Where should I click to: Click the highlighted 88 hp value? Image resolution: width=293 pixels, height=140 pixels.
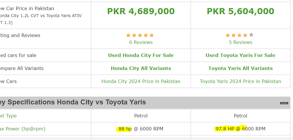coord(125,129)
